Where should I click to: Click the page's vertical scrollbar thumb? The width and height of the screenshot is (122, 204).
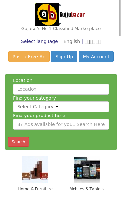pos(120,18)
